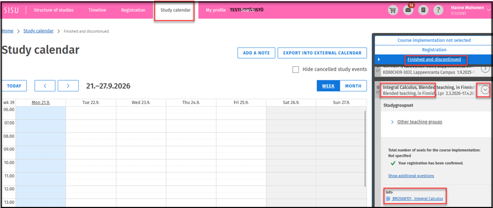Click ADD A NOTE button
The image size is (493, 208).
pos(256,53)
